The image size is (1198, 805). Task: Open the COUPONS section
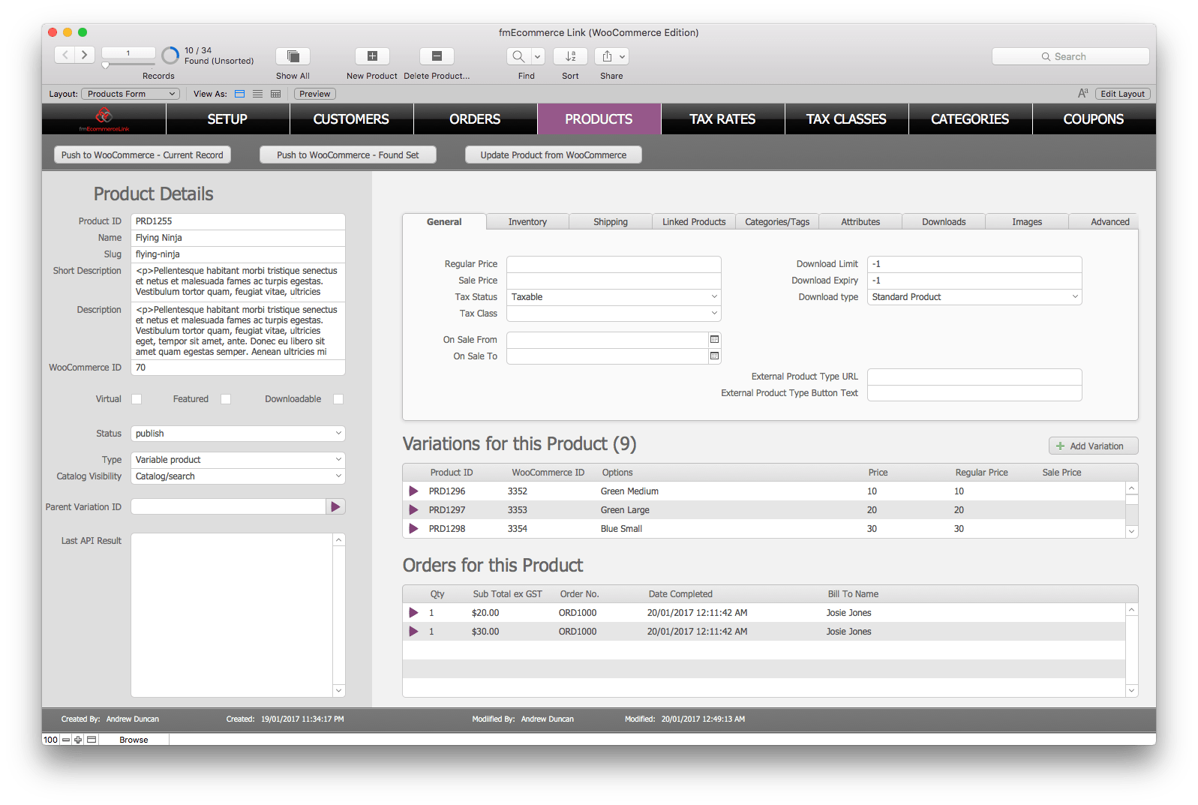[x=1094, y=119]
